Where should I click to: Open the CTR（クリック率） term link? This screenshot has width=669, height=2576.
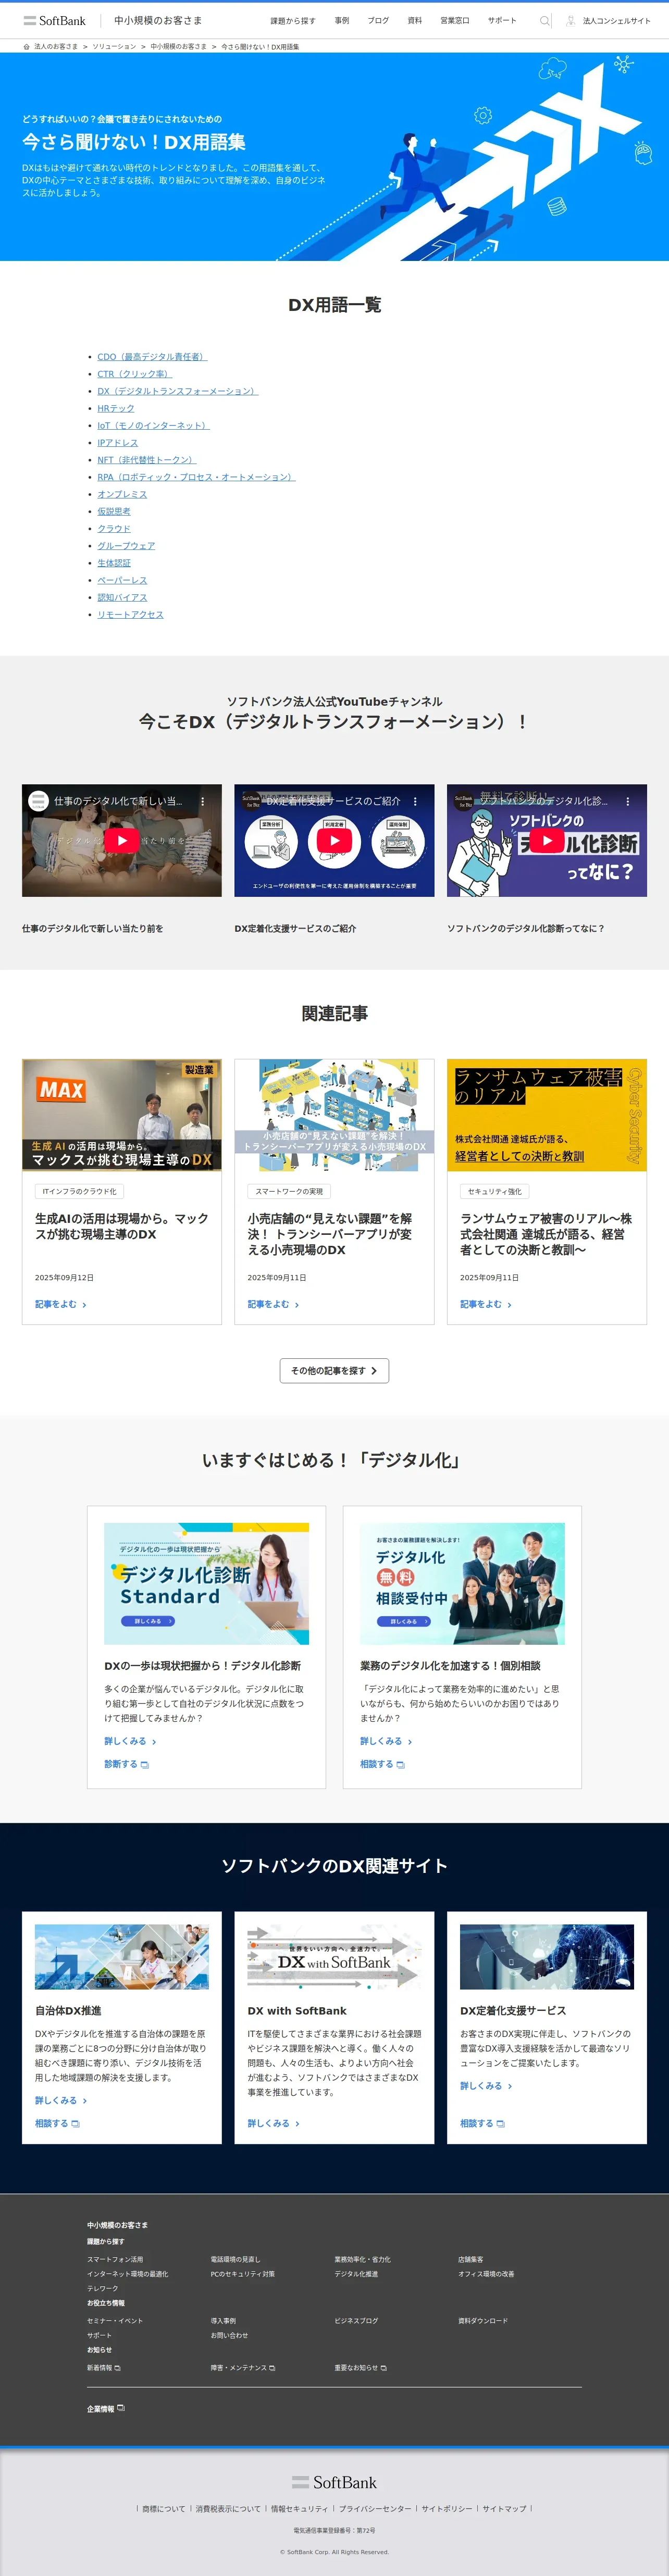[x=134, y=374]
